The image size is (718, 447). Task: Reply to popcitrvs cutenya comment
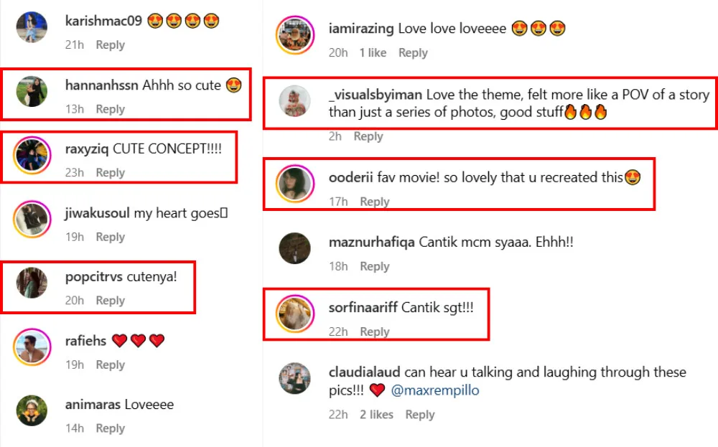110,301
